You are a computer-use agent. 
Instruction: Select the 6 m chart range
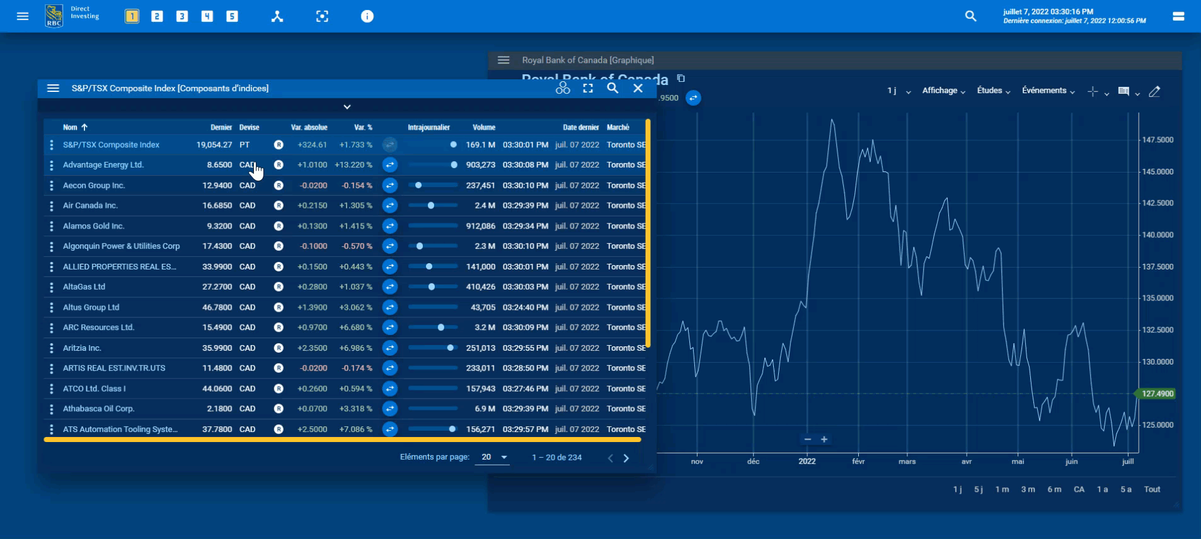(1054, 489)
